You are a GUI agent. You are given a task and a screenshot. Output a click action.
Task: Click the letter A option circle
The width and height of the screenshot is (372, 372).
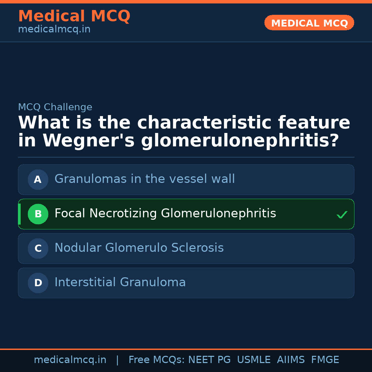38,179
